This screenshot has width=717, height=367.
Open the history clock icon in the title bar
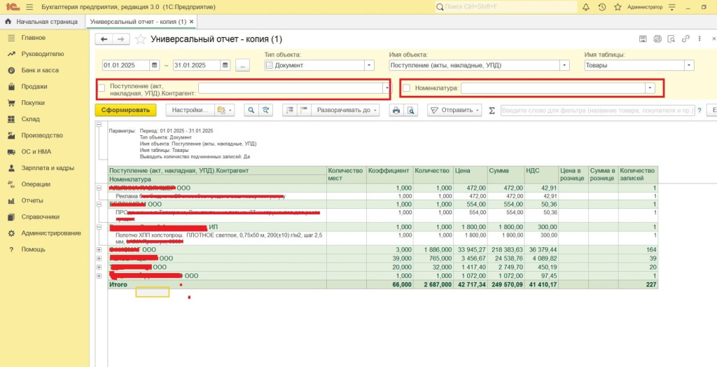(601, 7)
